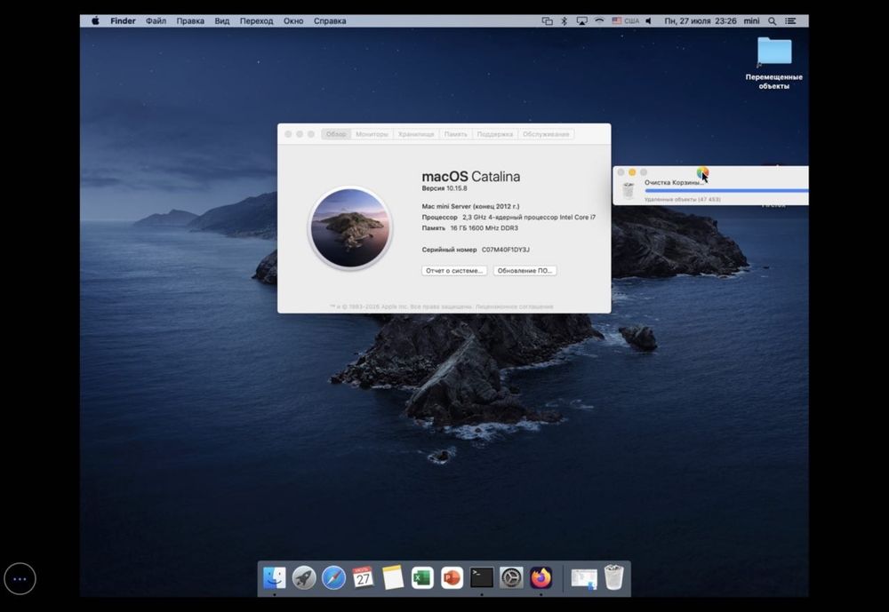Screen dimensions: 889x612
Task: Click the 16 ГБ 1600 MHz DDR3 memory text
Action: click(x=485, y=227)
